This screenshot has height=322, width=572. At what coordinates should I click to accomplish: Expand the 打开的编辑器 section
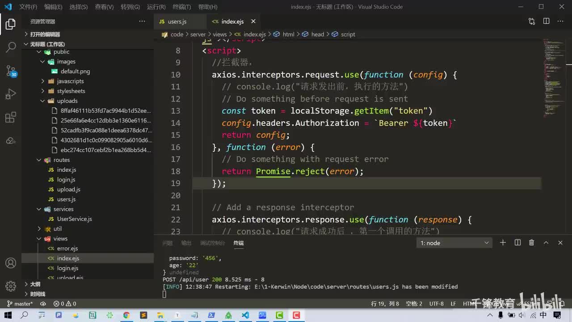pyautogui.click(x=88, y=34)
